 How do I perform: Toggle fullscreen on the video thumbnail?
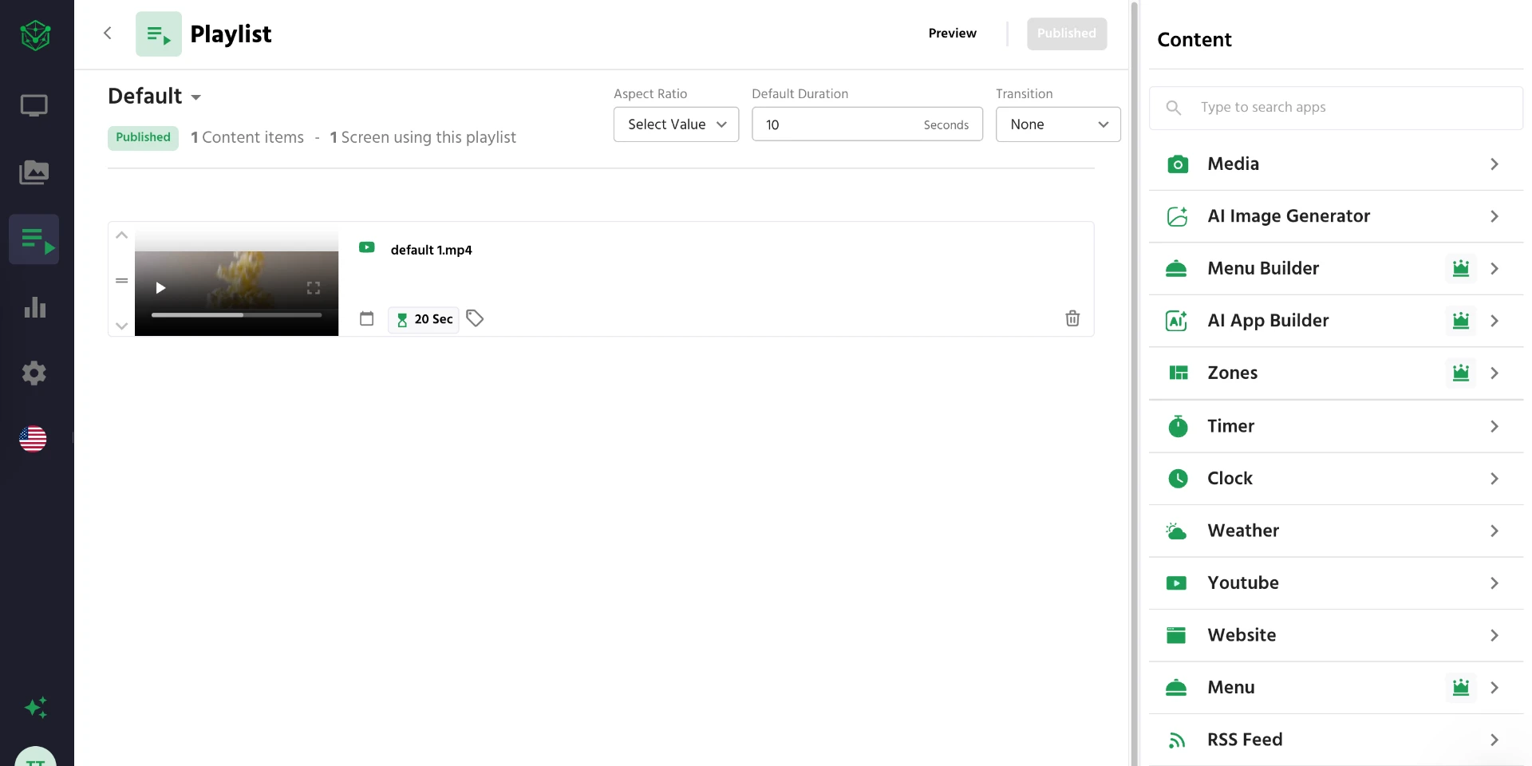(314, 288)
